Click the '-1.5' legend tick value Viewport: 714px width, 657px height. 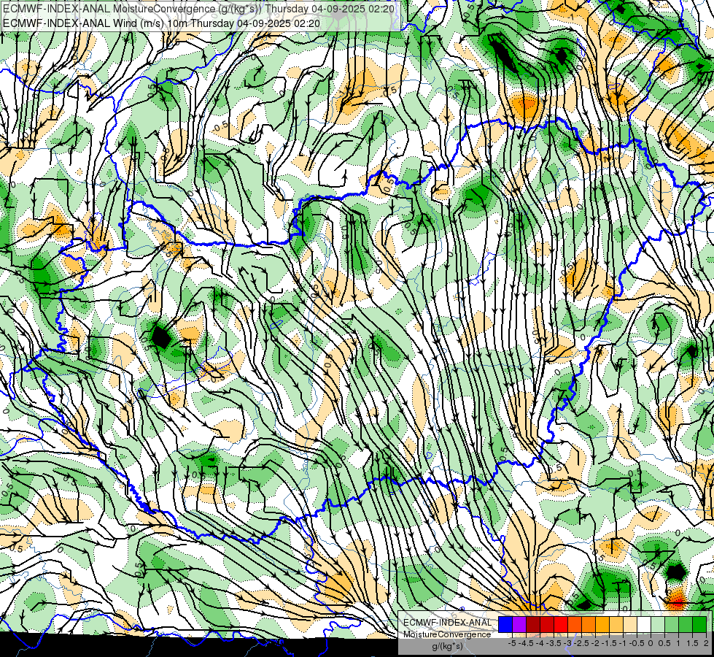click(609, 643)
